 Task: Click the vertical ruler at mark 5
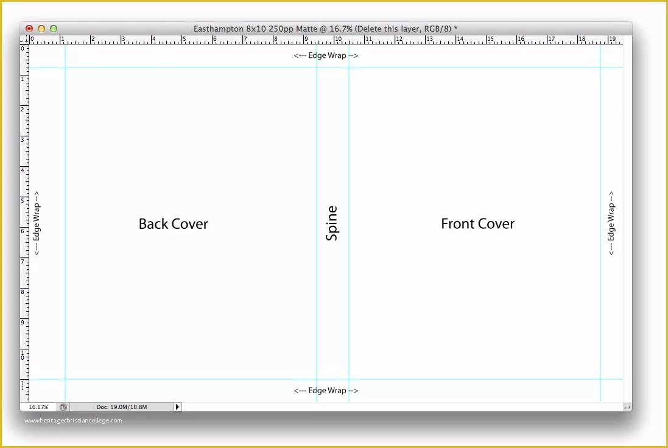(x=24, y=201)
